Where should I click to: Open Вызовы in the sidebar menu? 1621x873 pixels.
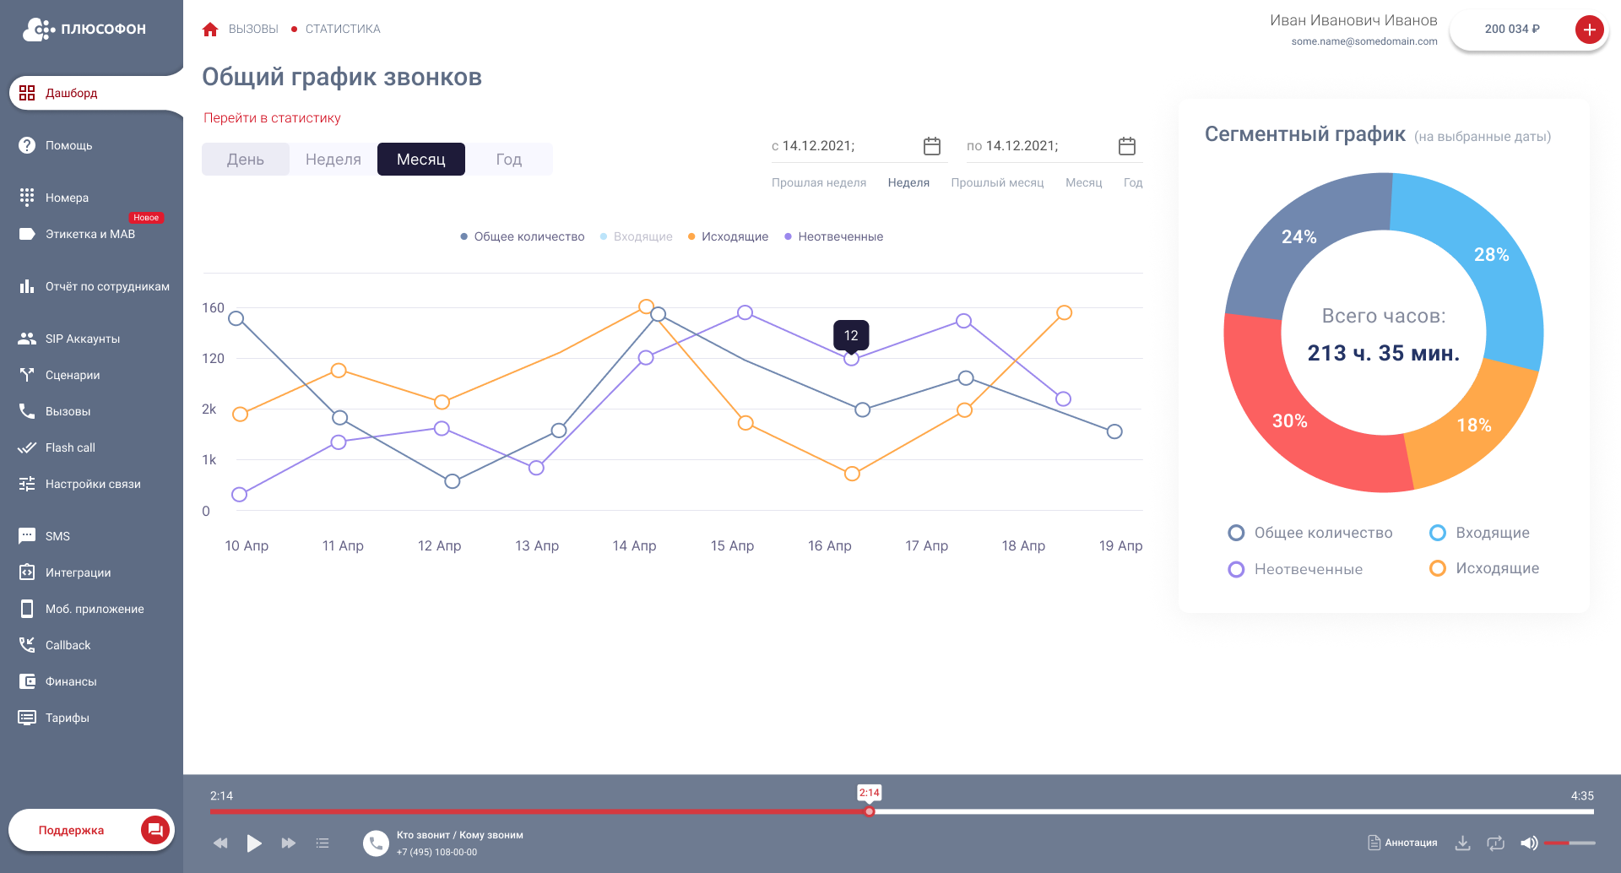68,411
